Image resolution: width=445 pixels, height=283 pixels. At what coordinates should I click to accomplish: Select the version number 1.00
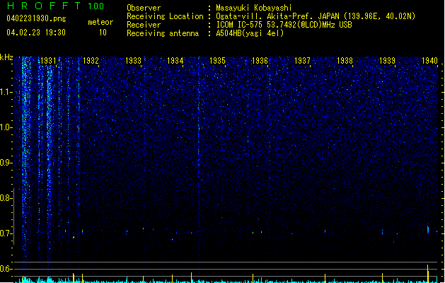click(x=96, y=6)
